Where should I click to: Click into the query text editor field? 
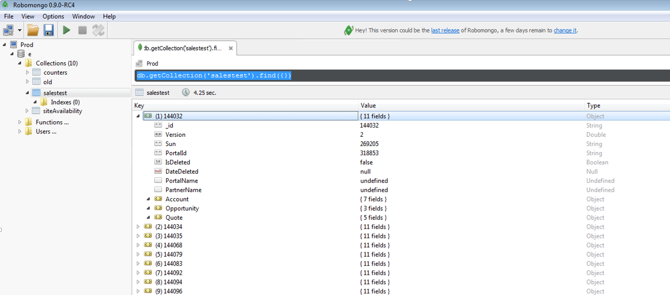[x=420, y=76]
